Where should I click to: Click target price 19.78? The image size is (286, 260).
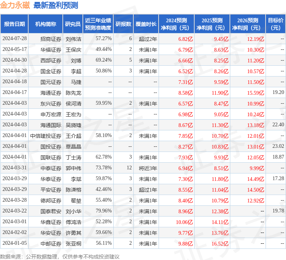(278, 211)
